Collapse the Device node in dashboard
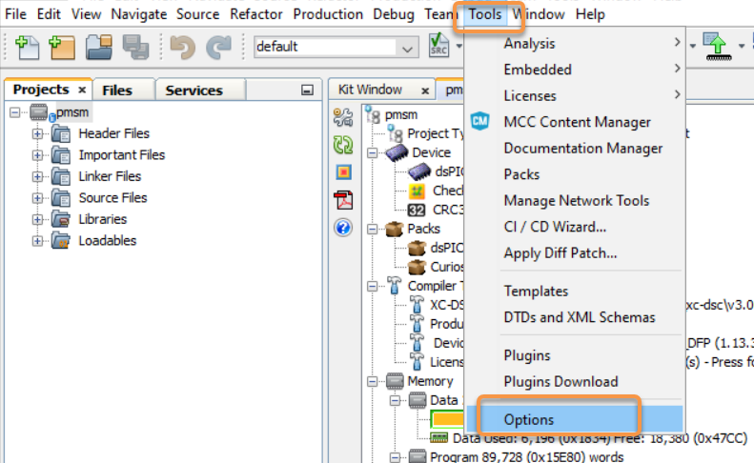The height and width of the screenshot is (463, 754). click(372, 152)
